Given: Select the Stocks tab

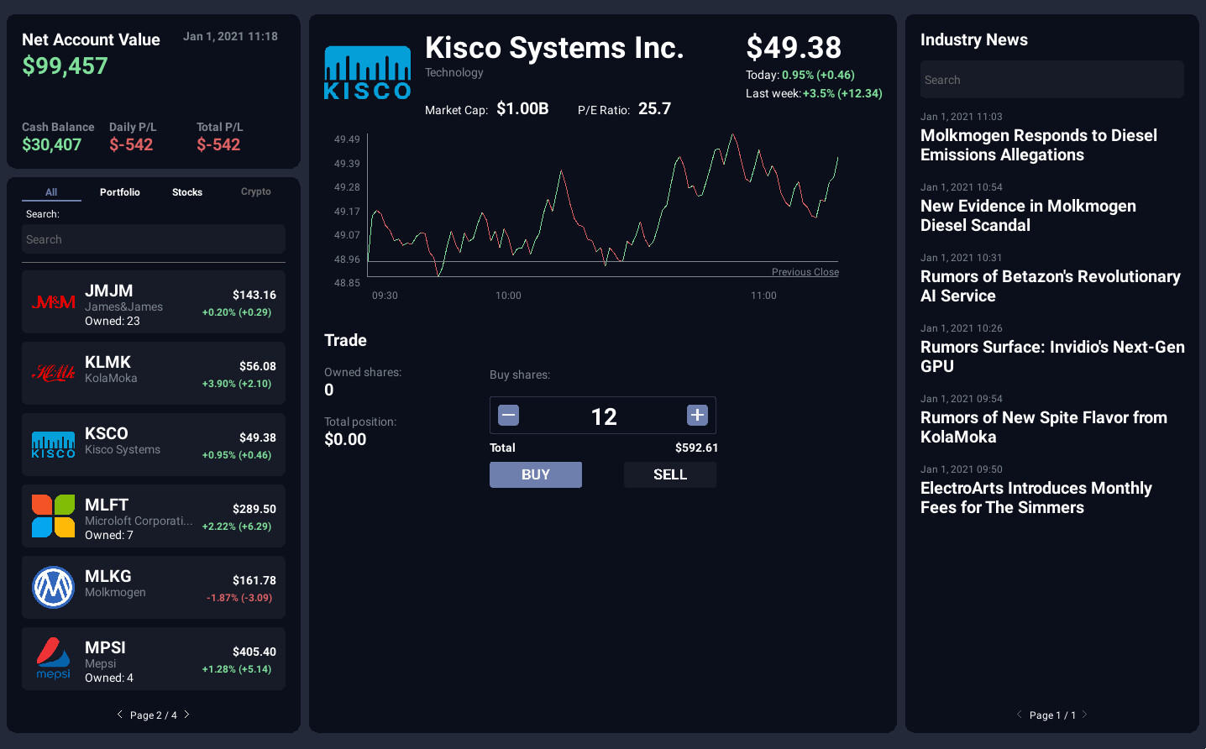Looking at the screenshot, I should coord(186,191).
